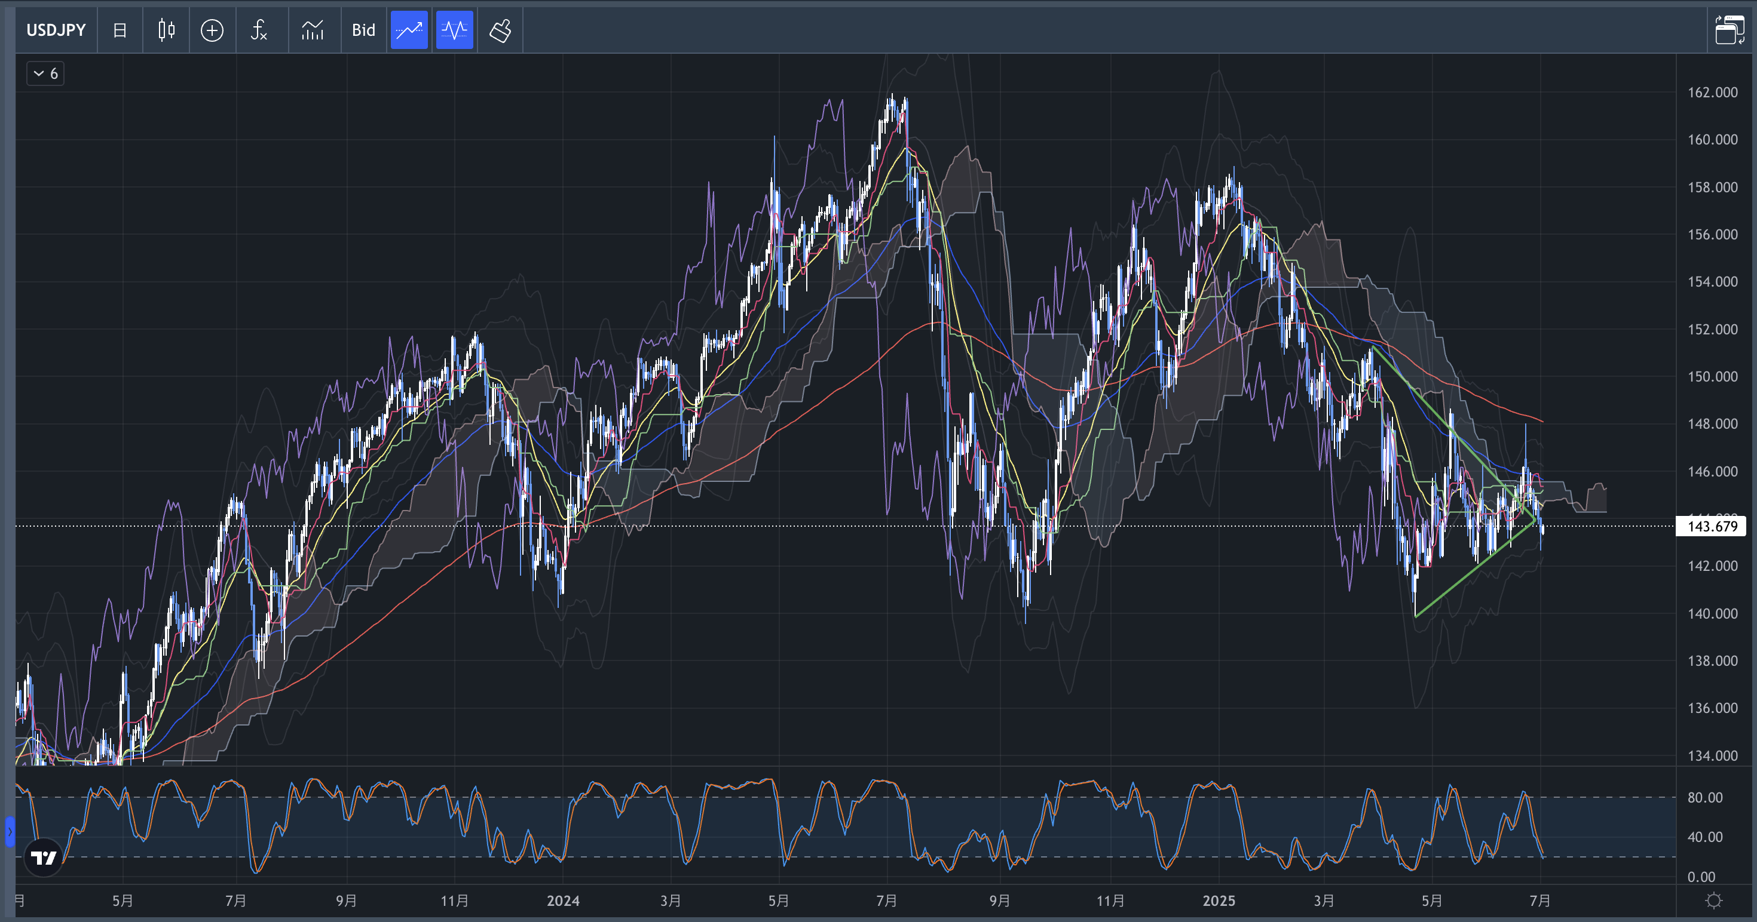This screenshot has width=1757, height=922.
Task: Change the daily timeframe interval button
Action: 120,30
